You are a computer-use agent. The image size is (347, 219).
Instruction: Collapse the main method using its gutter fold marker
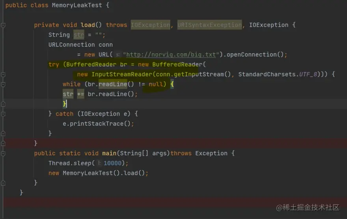click(x=3, y=153)
